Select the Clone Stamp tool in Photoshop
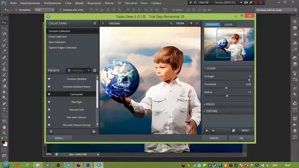The width and height of the screenshot is (299, 168). pyautogui.click(x=4, y=69)
